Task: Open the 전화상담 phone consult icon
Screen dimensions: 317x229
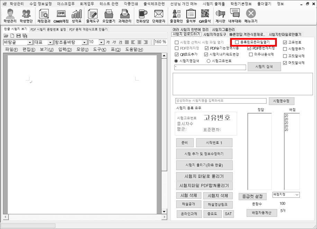Action: [143, 16]
